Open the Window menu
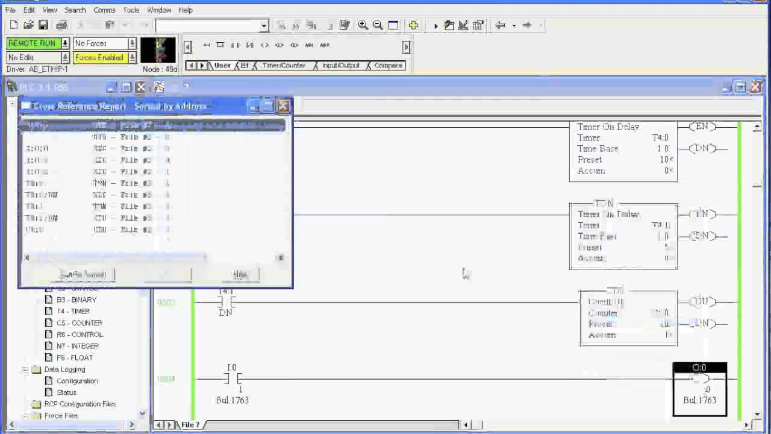This screenshot has height=434, width=771. point(159,10)
